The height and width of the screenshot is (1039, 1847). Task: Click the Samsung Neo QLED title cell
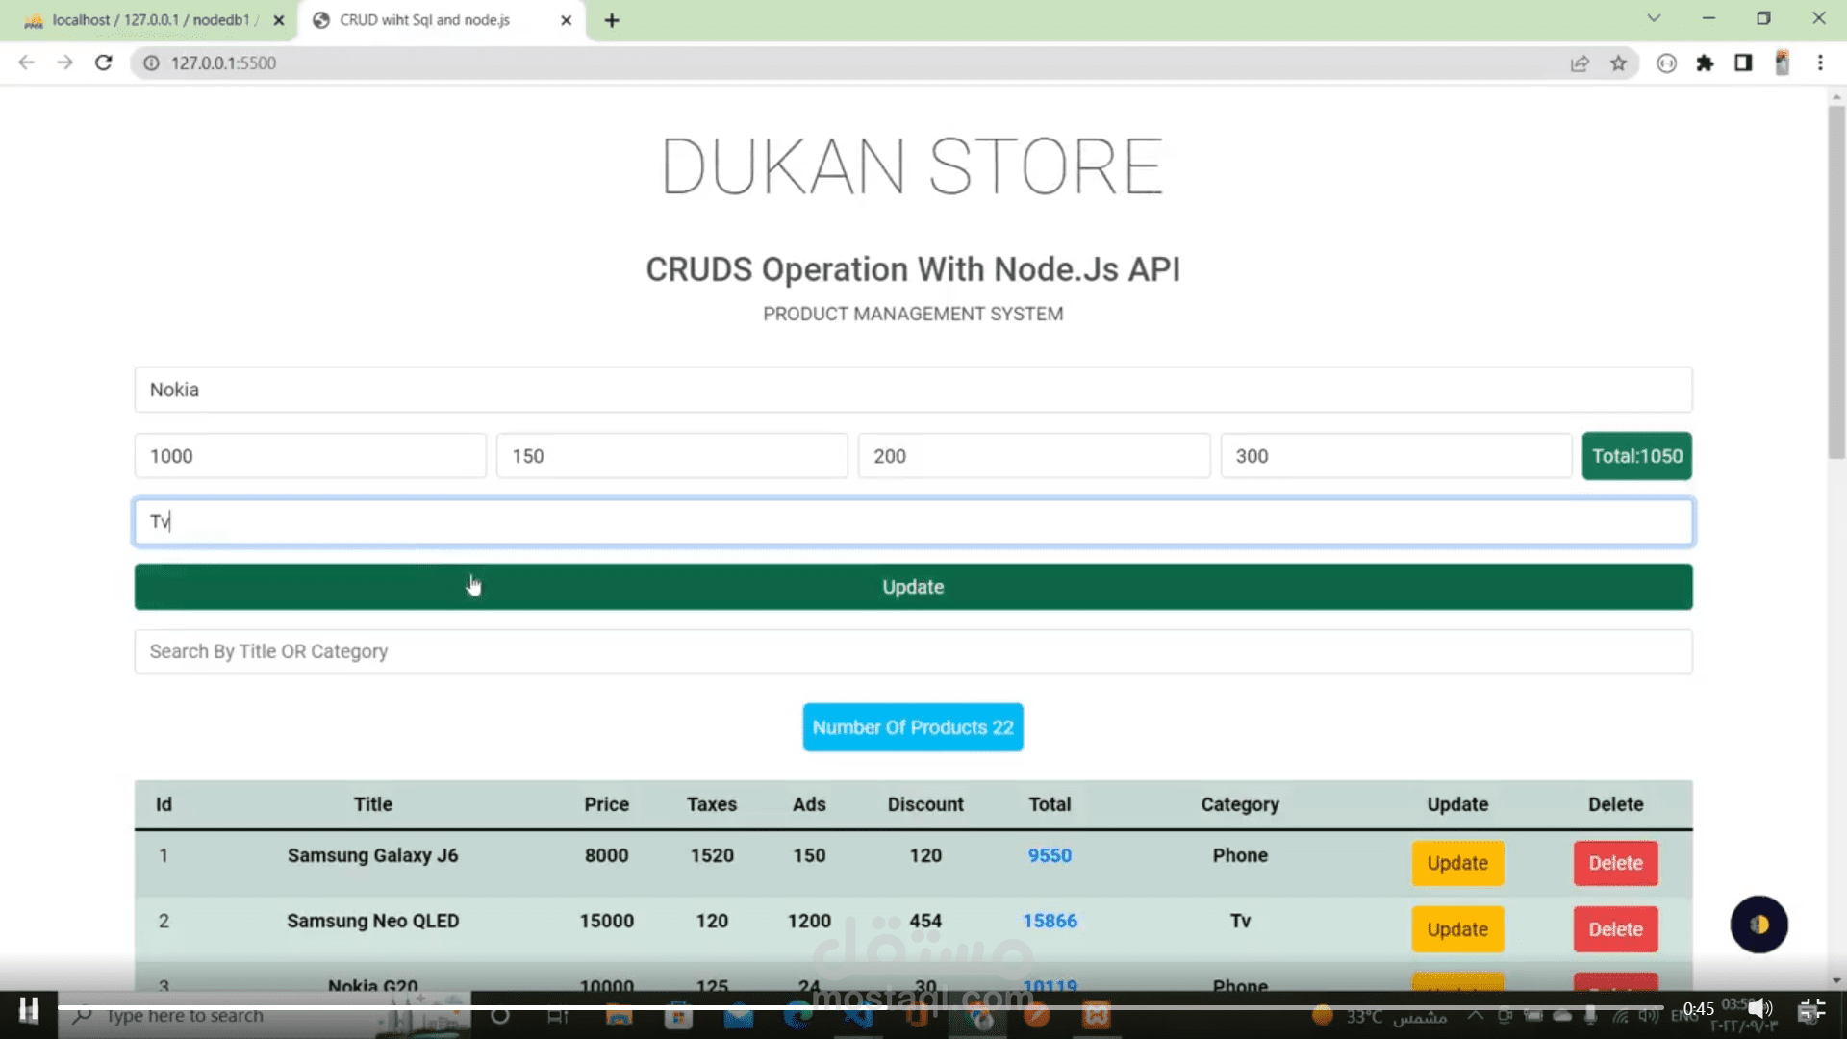click(x=372, y=921)
